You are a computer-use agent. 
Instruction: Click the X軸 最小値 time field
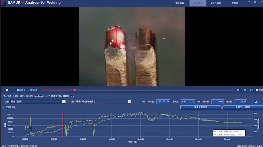pyautogui.click(x=163, y=102)
